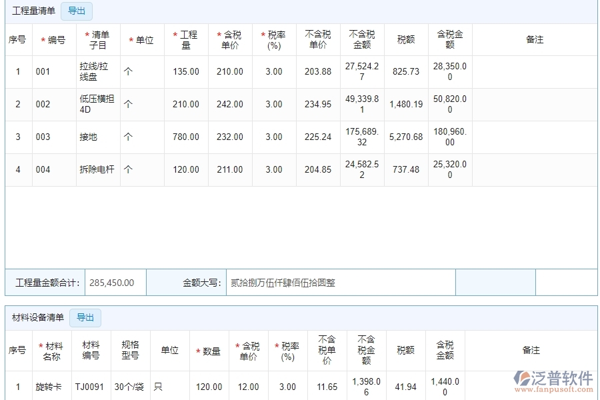This screenshot has width=600, height=400.
Task: Click the quantity cell showing 135.00
Action: tap(186, 72)
